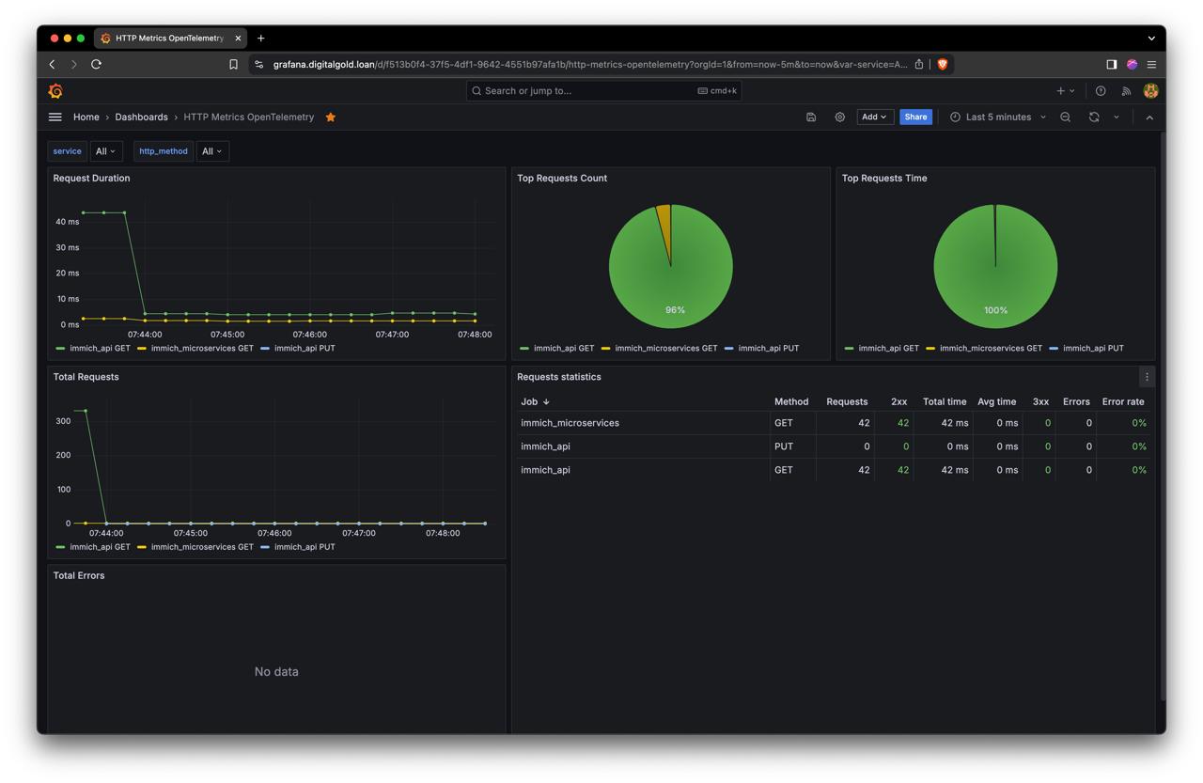The image size is (1203, 783).
Task: Open the http_method variable dropdown
Action: [212, 151]
